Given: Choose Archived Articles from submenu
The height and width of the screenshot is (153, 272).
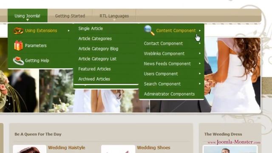Looking at the screenshot, I should 94,79.
